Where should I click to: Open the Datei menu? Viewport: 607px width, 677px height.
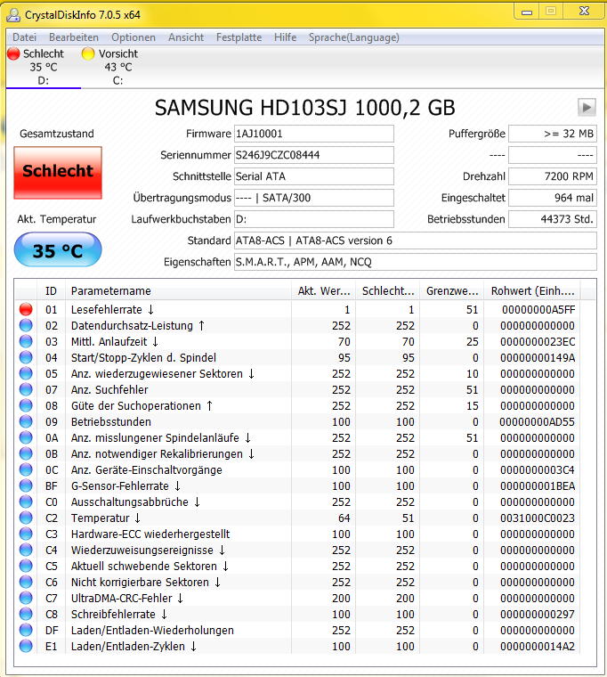pyautogui.click(x=24, y=37)
